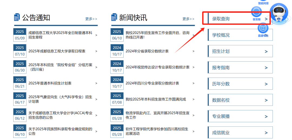Open the 专业展播 sidebar entry
Screen dimensions: 292x140
tap(240, 117)
